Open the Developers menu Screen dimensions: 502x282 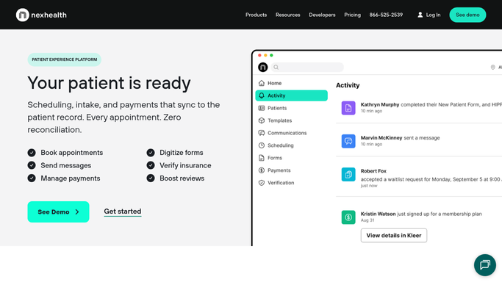coord(322,15)
